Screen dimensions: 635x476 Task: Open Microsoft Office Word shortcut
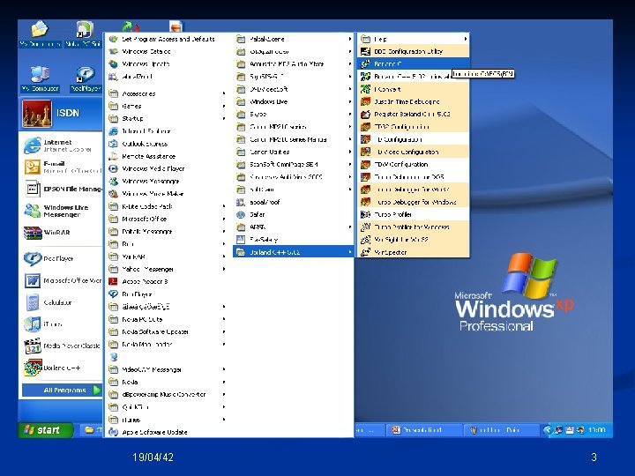(x=61, y=280)
